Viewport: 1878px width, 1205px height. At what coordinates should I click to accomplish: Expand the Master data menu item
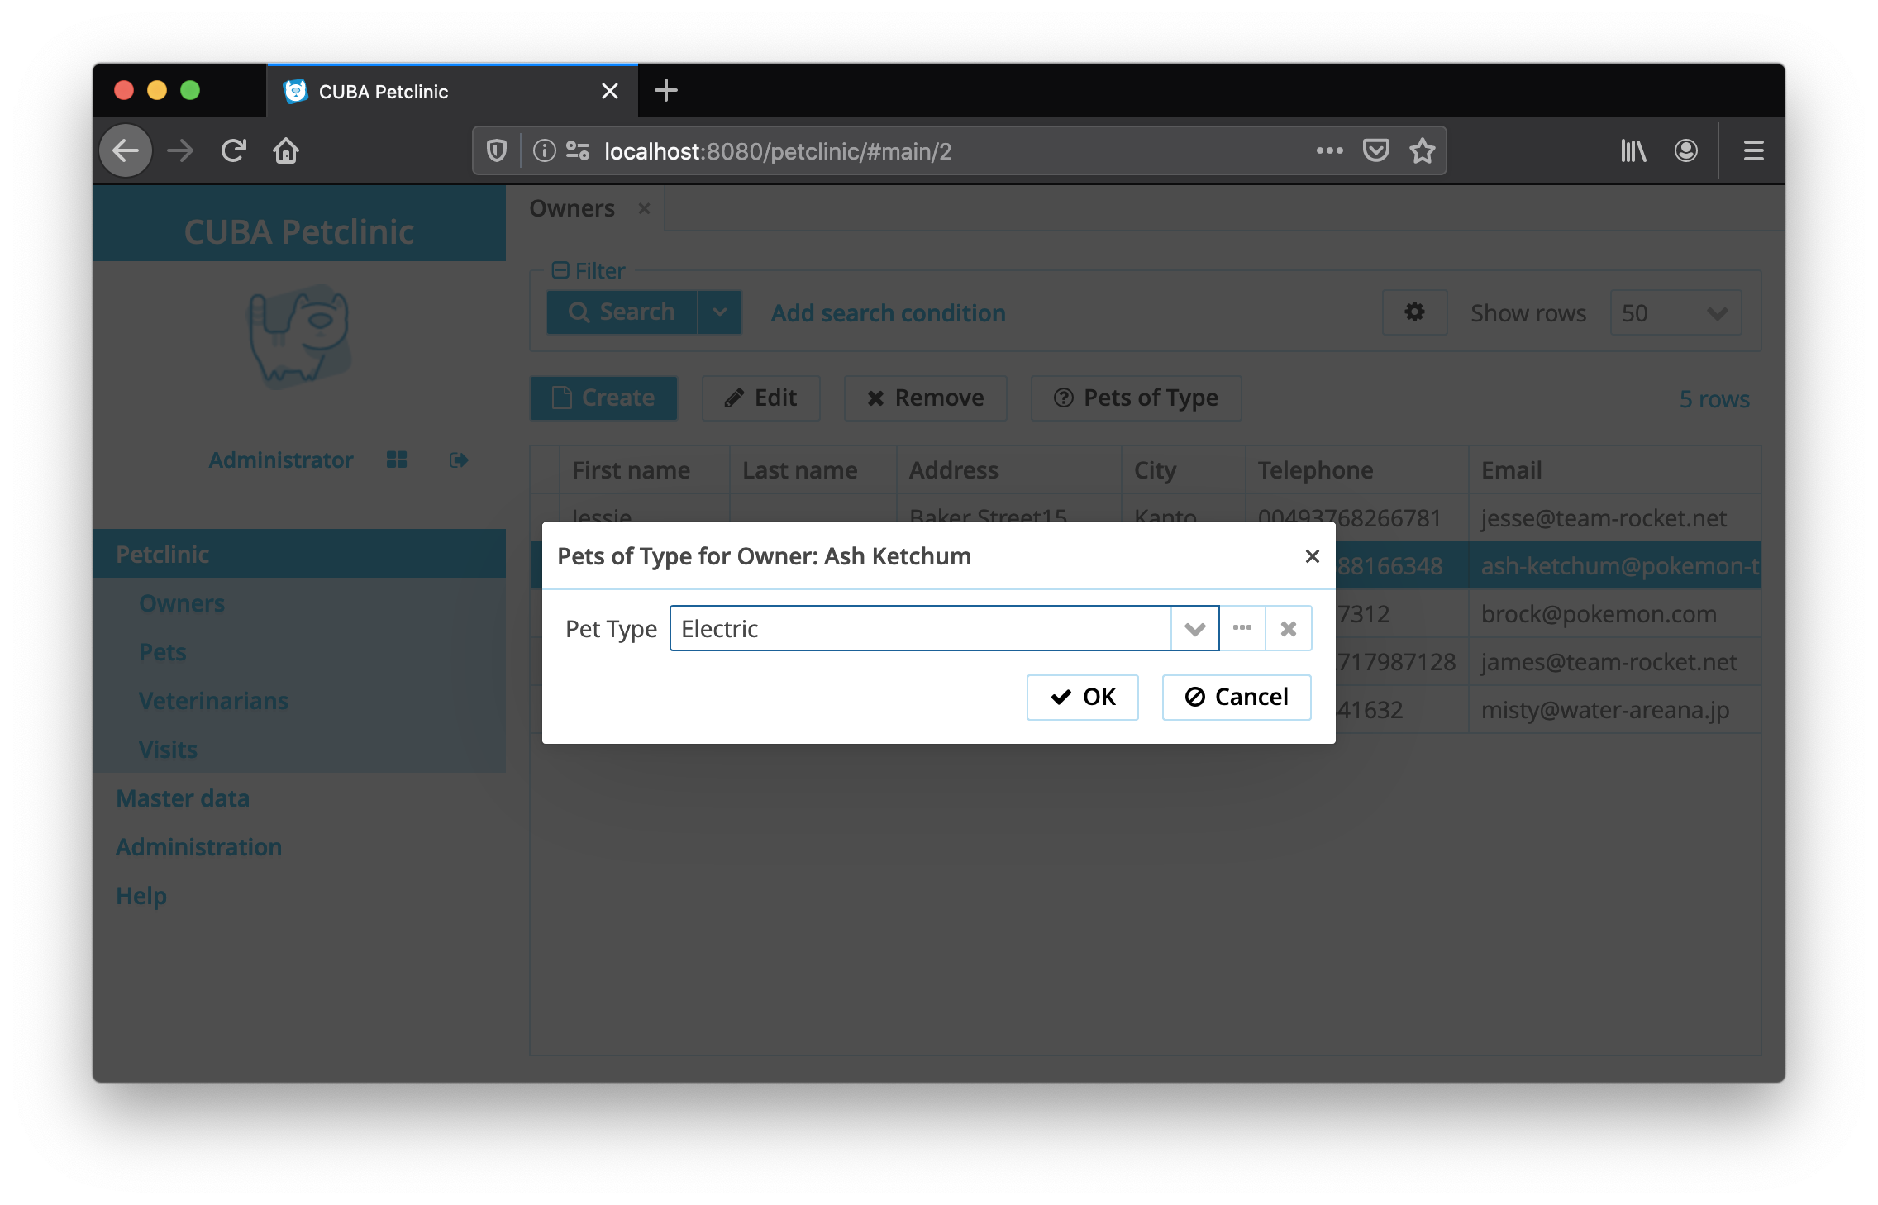183,798
